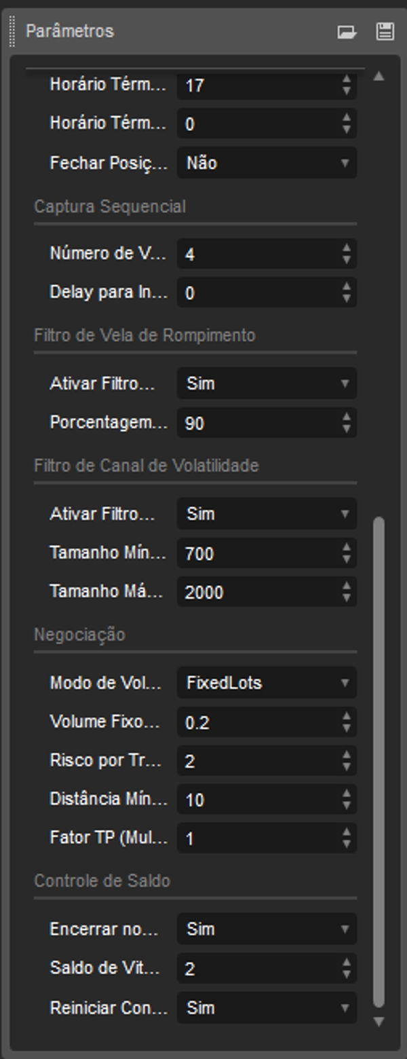Click the Tamanho Má... input field showing 2000
This screenshot has width=407, height=1059.
click(x=258, y=593)
